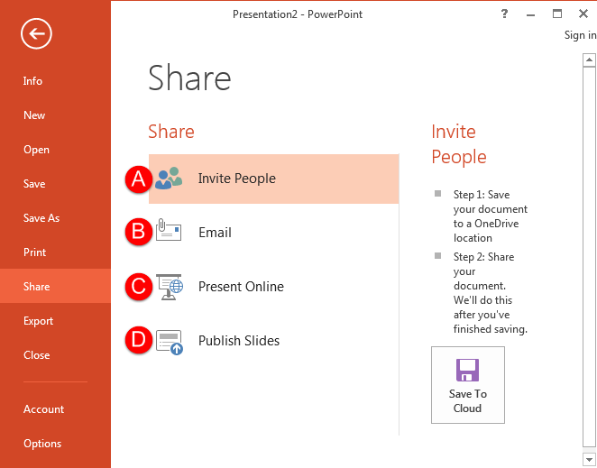597x468 pixels.
Task: Open the Info tab
Action: coord(55,81)
